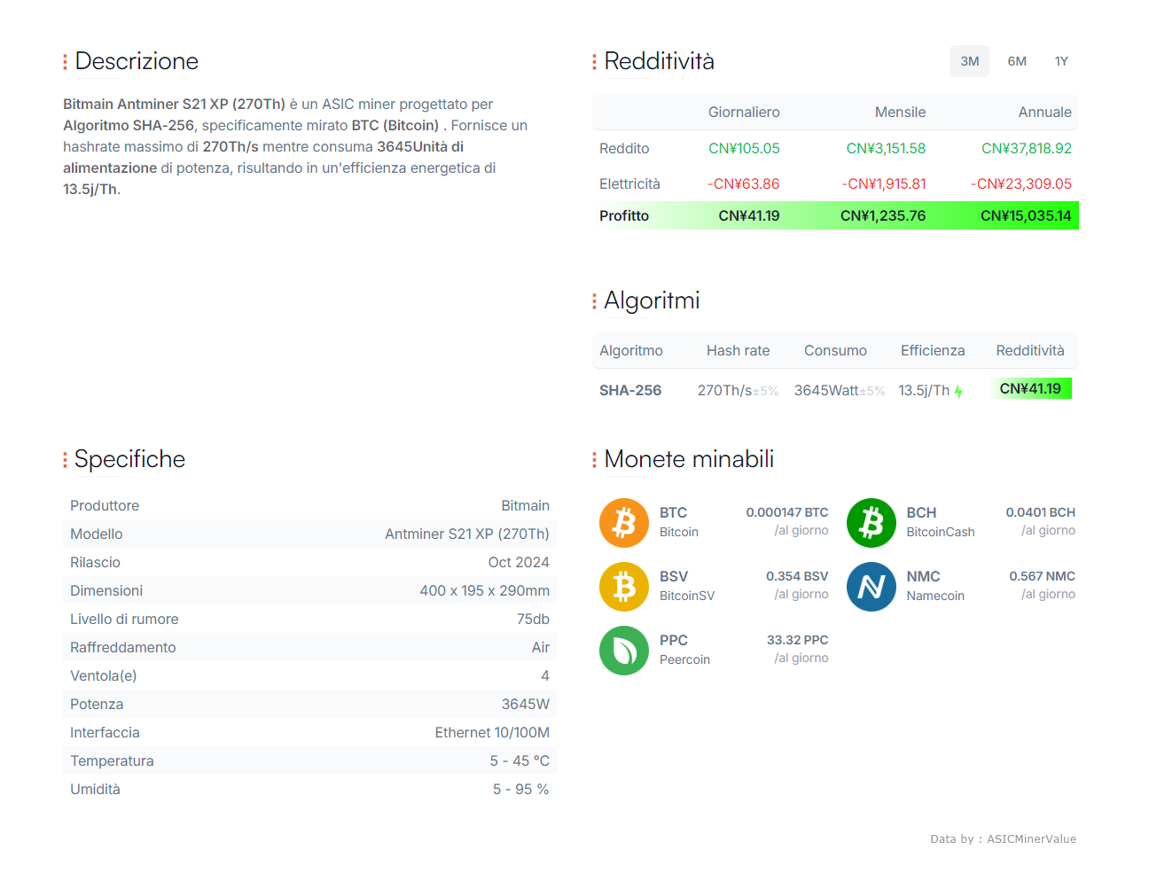Click the SHA-256 algorithm name
The width and height of the screenshot is (1149, 889).
click(630, 390)
